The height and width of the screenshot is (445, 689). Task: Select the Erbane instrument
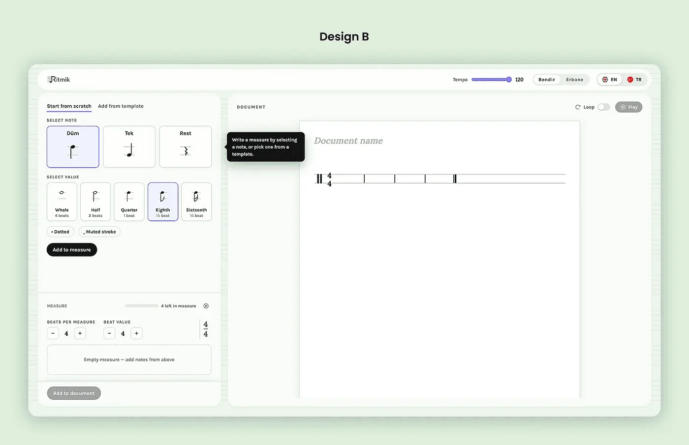tap(574, 80)
